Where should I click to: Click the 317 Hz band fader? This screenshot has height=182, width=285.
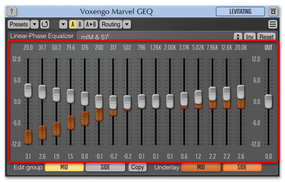pos(113,102)
